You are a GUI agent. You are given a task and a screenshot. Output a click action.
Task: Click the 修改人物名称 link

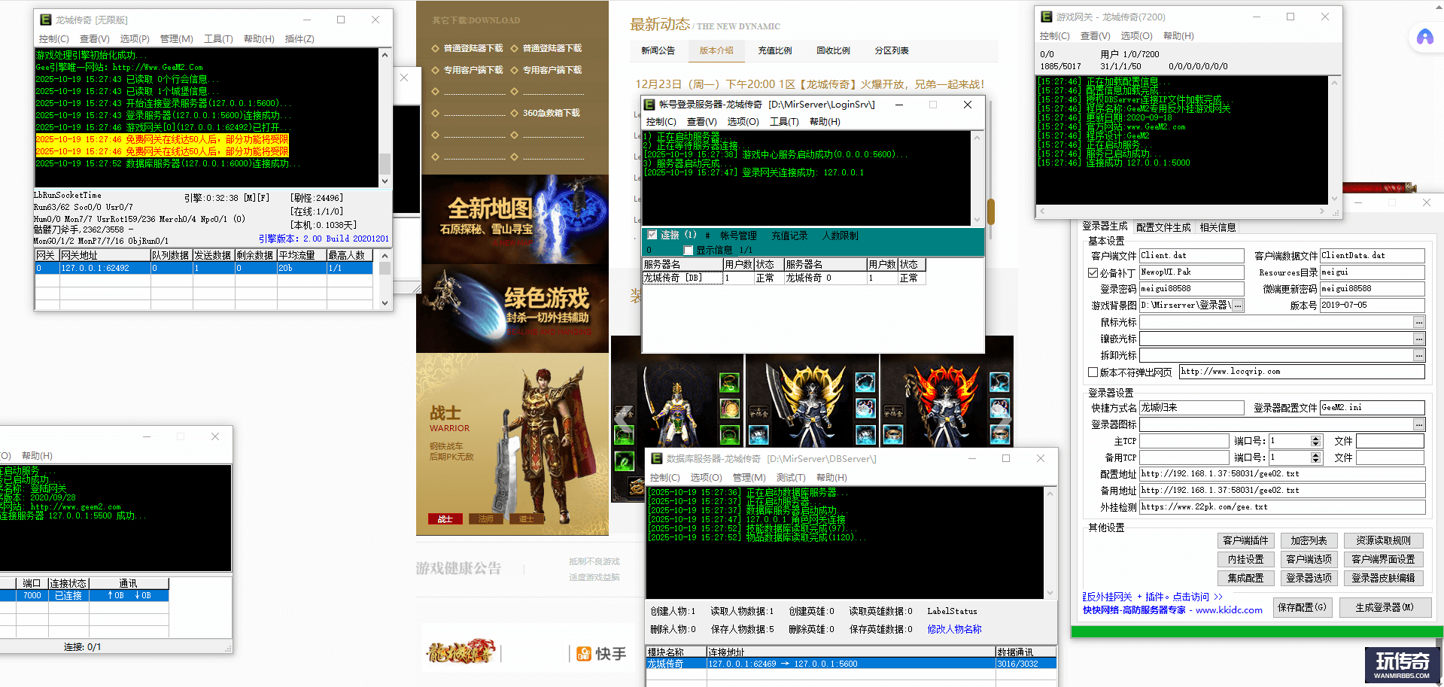(x=954, y=629)
